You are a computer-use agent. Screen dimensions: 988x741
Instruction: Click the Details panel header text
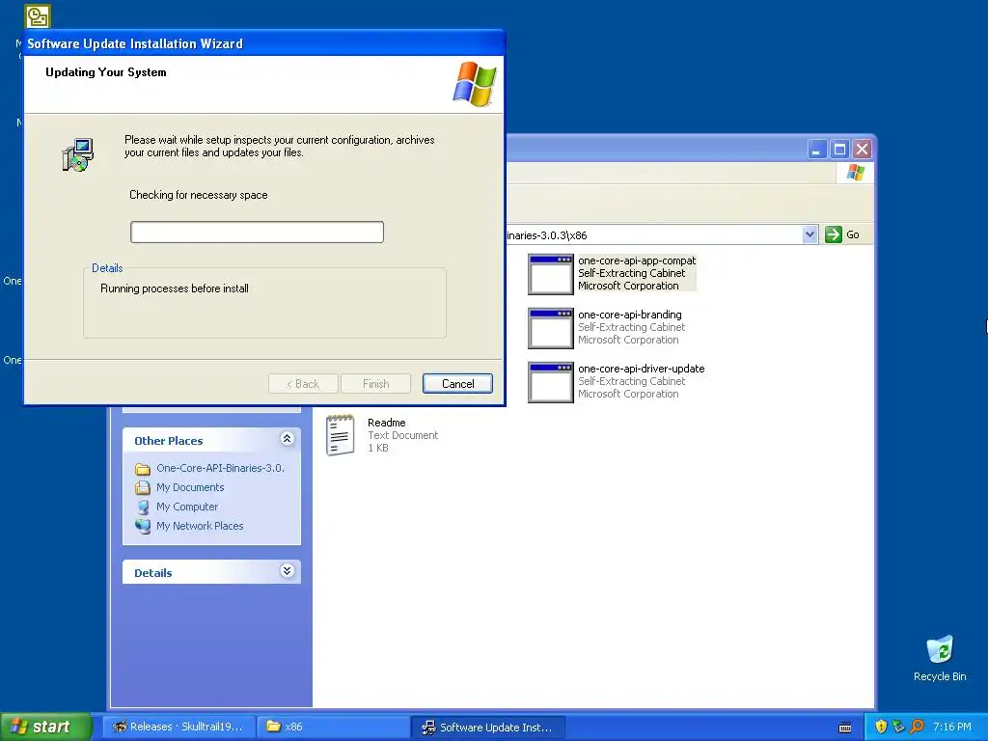(x=153, y=573)
